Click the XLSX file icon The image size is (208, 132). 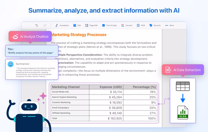tap(183, 112)
